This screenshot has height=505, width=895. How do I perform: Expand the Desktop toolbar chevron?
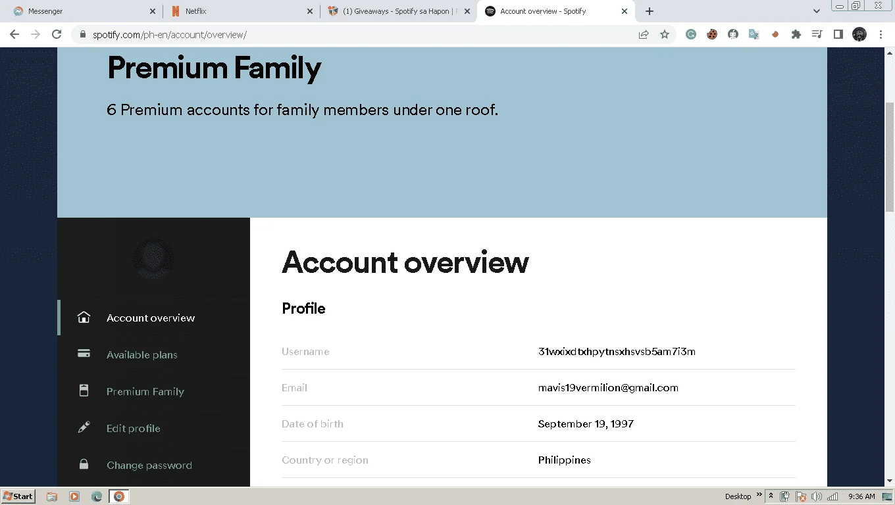tap(759, 495)
